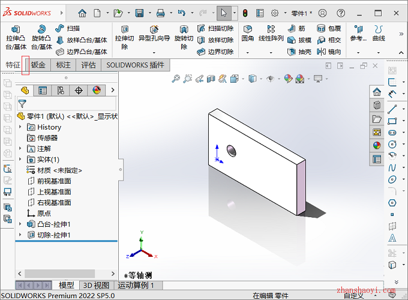This screenshot has width=408, height=300.
Task: Select the Sweep (扫描) feature
Action: click(67, 28)
